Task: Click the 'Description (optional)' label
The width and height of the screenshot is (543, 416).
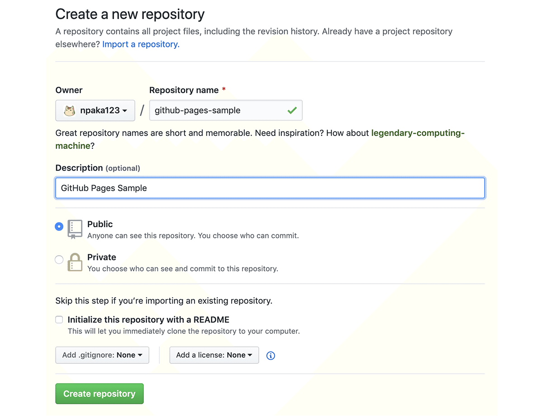Action: [98, 168]
